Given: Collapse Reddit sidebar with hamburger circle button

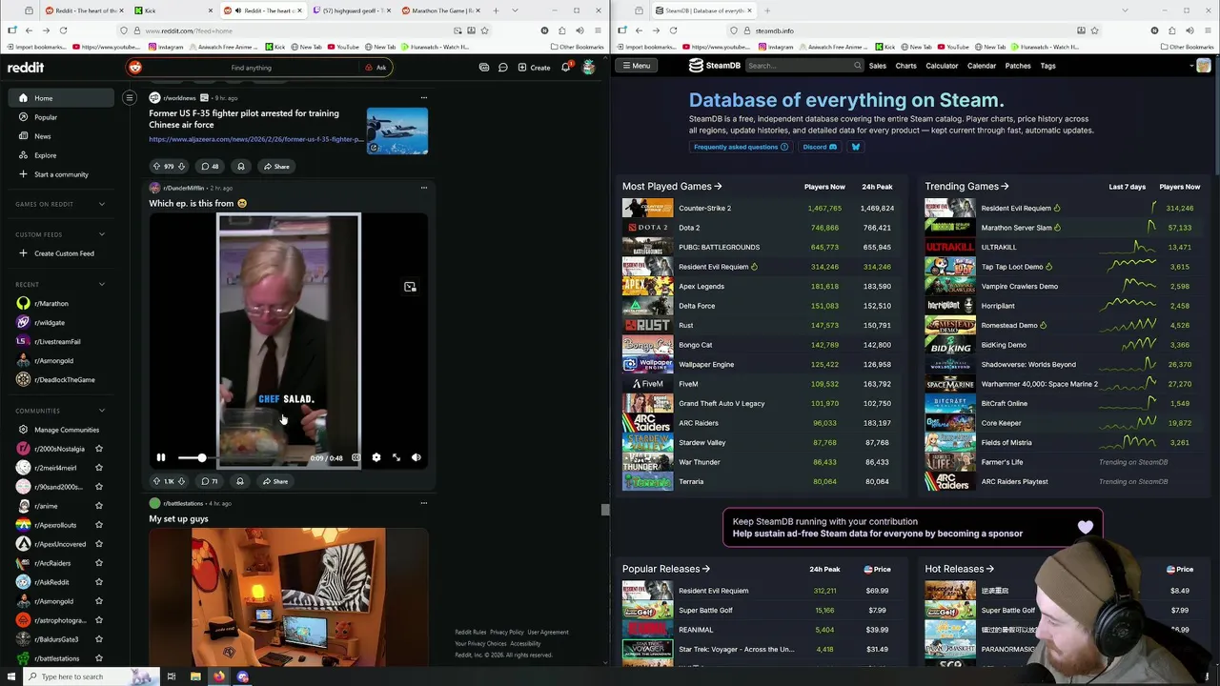Looking at the screenshot, I should click(129, 97).
